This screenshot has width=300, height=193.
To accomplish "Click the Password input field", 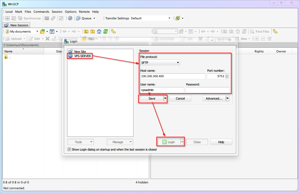I will (x=207, y=90).
